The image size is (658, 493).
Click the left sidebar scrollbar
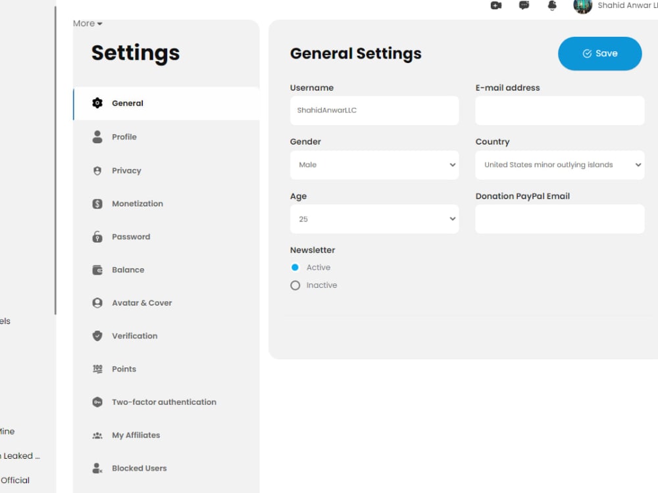(x=55, y=159)
